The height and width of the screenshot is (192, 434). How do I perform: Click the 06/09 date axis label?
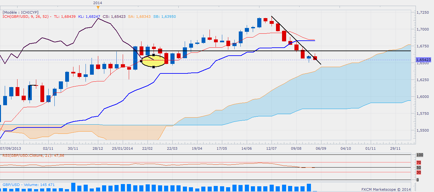click(x=321, y=148)
